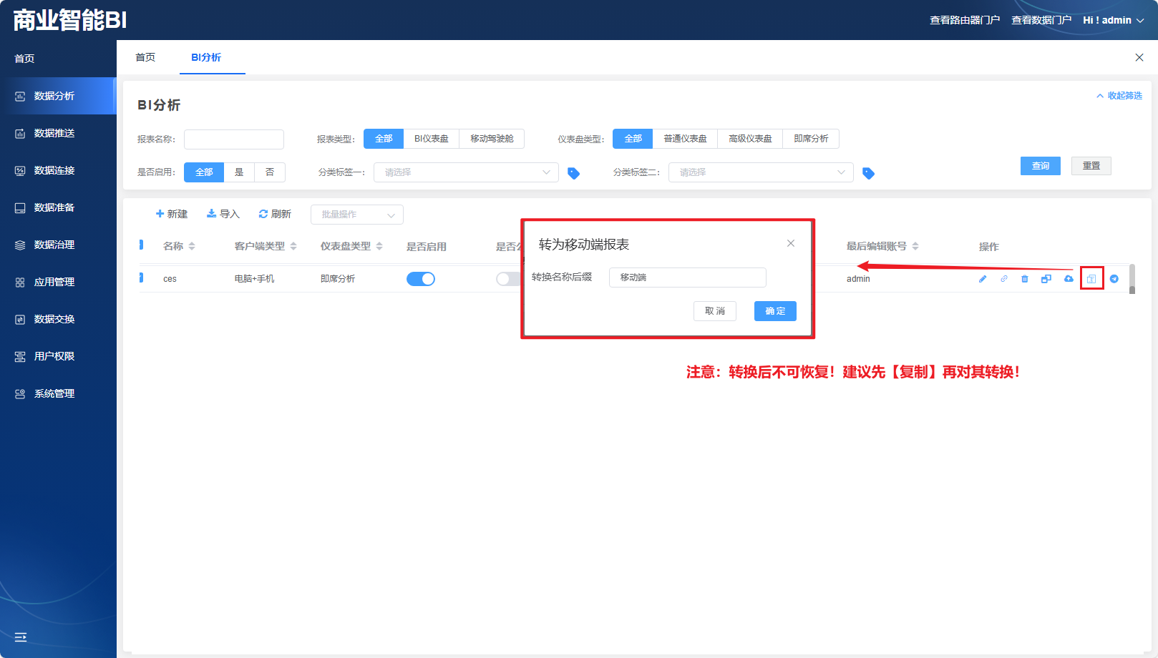Collapse the sidebar with the bottom menu icon
The width and height of the screenshot is (1158, 658).
21,637
